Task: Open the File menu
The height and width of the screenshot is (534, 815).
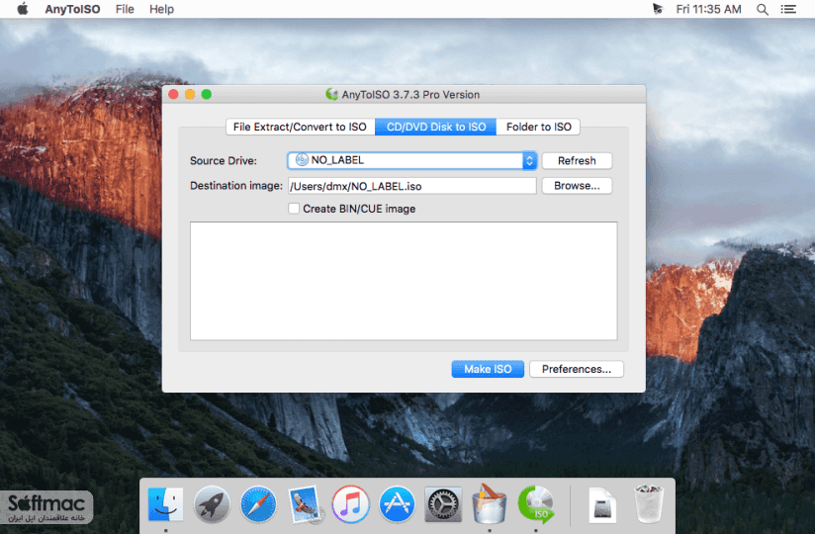Action: (x=125, y=9)
